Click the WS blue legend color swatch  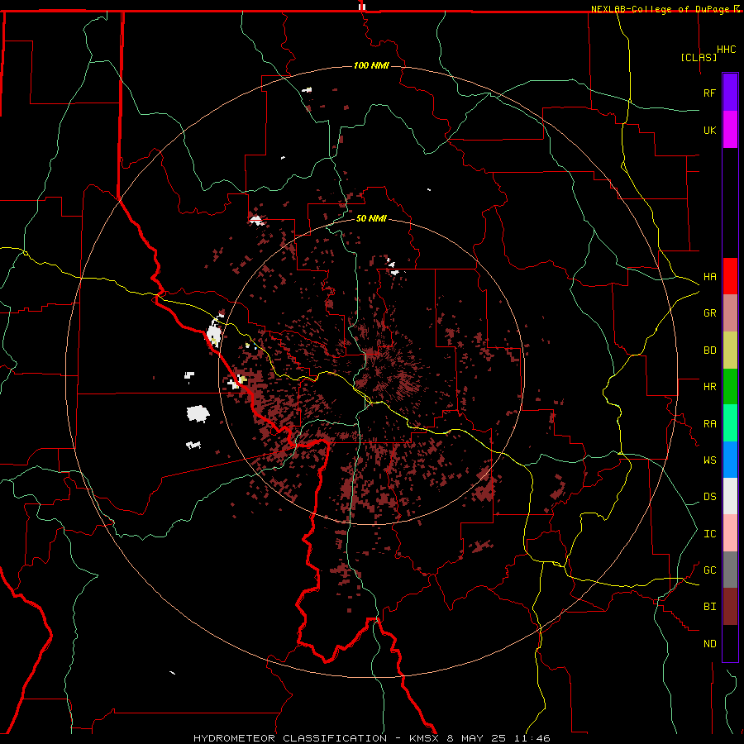coord(730,460)
